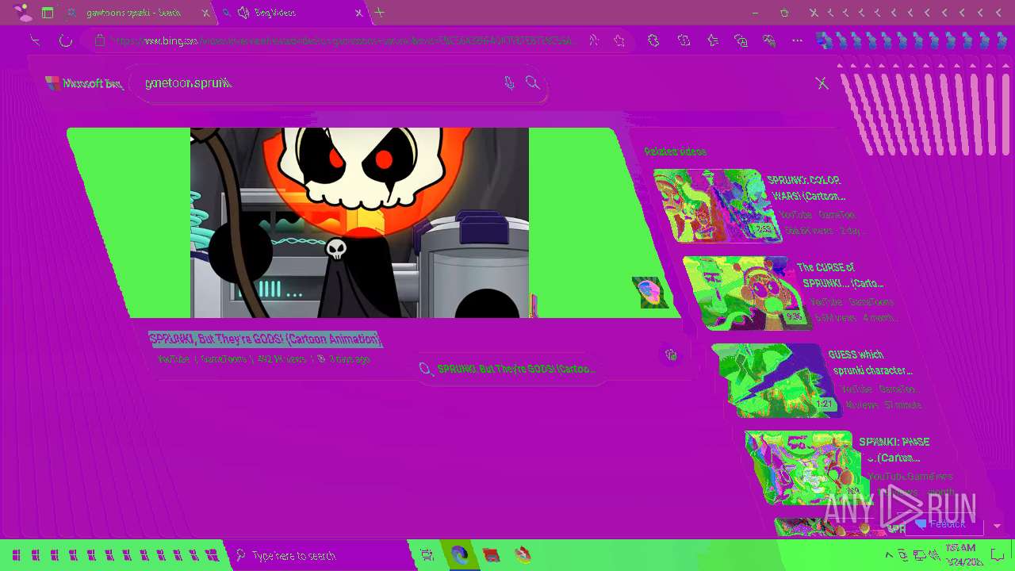Screen dimensions: 1015x571
Task: Open GUESS which sprunki character title
Action: point(869,362)
